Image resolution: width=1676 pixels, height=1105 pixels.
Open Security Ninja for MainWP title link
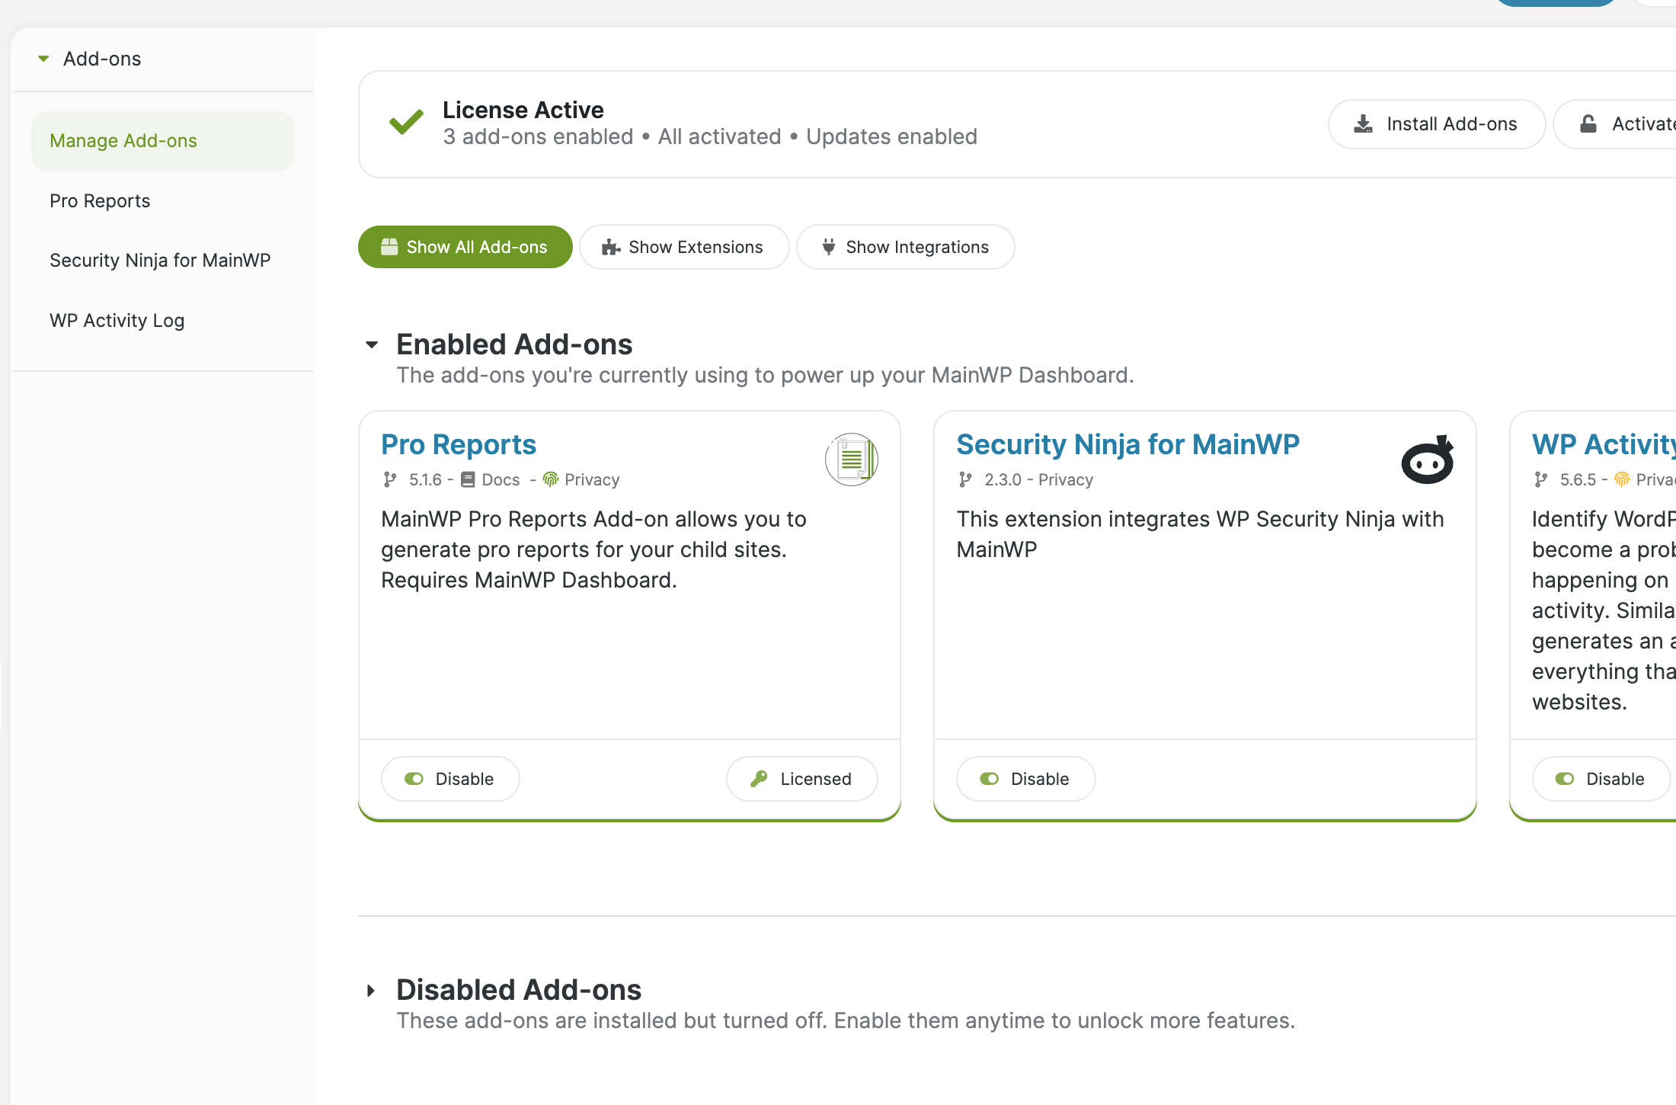pos(1128,444)
